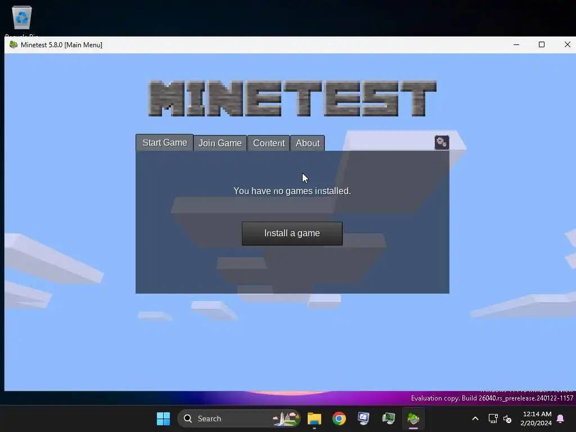This screenshot has height=432, width=576.
Task: Click the Install a game button
Action: click(x=292, y=233)
